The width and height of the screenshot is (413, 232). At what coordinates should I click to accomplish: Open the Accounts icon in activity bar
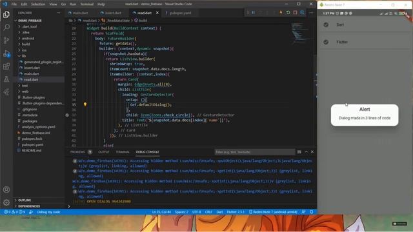tap(6, 189)
